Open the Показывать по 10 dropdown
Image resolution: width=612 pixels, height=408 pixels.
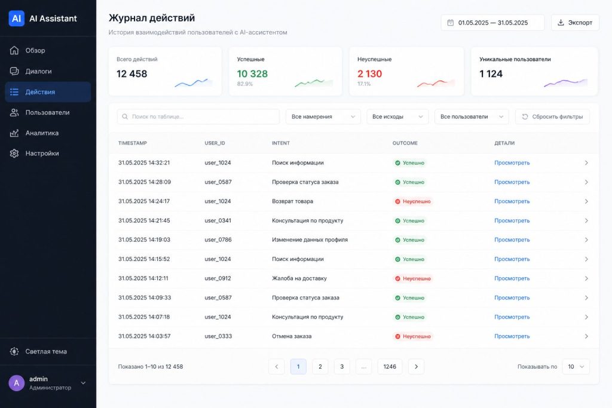click(x=576, y=367)
